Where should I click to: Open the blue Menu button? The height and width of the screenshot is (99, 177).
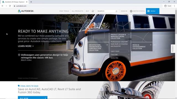pyautogui.click(x=152, y=11)
